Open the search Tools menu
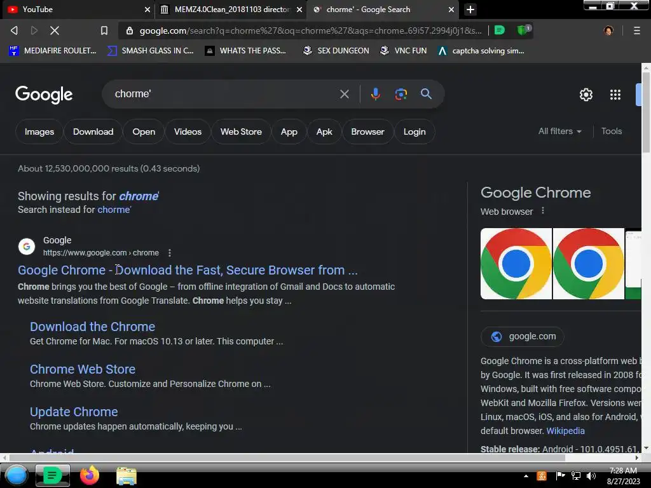 (x=611, y=131)
